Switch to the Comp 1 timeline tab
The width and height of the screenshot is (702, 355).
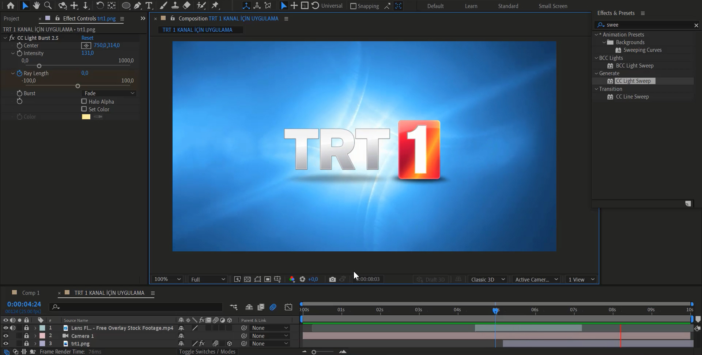pos(31,293)
